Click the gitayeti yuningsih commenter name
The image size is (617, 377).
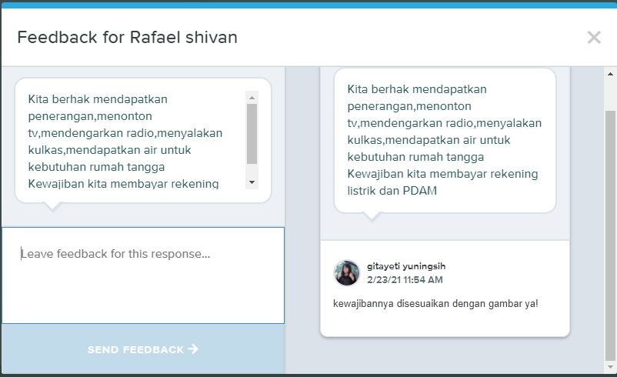point(406,266)
